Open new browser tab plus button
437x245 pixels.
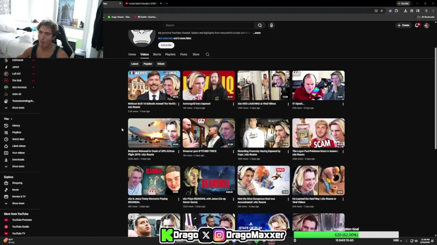point(167,3)
